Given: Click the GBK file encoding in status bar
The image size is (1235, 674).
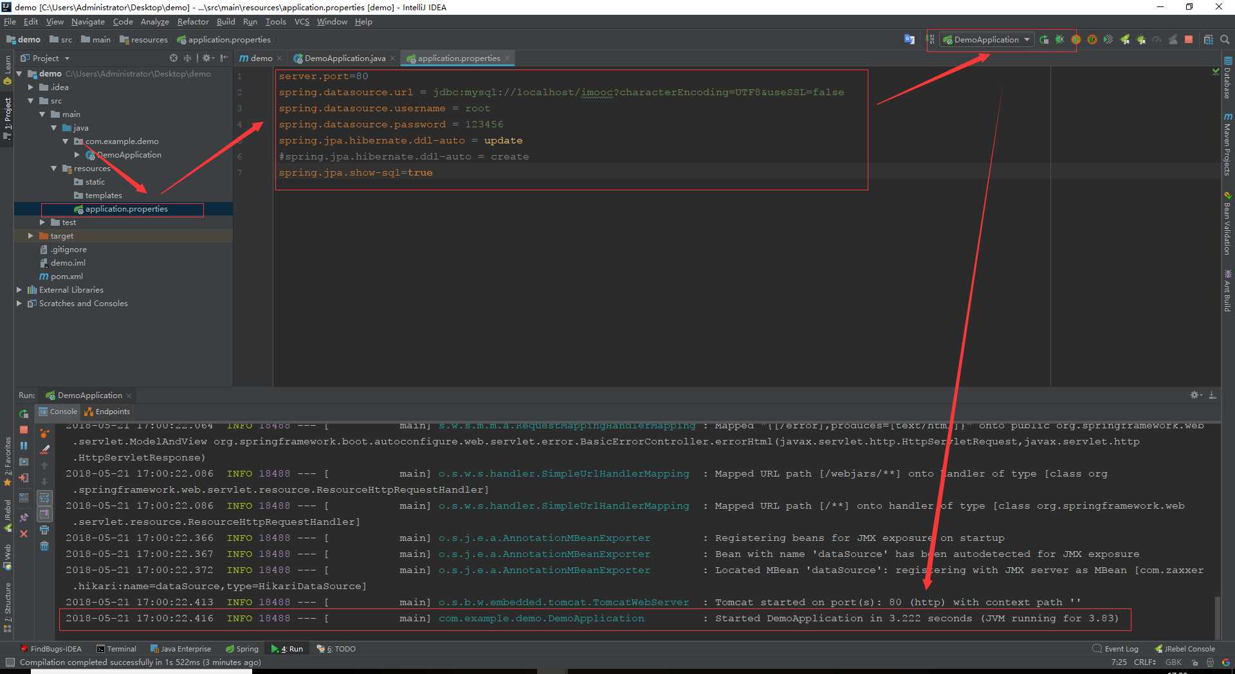Looking at the screenshot, I should pyautogui.click(x=1174, y=662).
